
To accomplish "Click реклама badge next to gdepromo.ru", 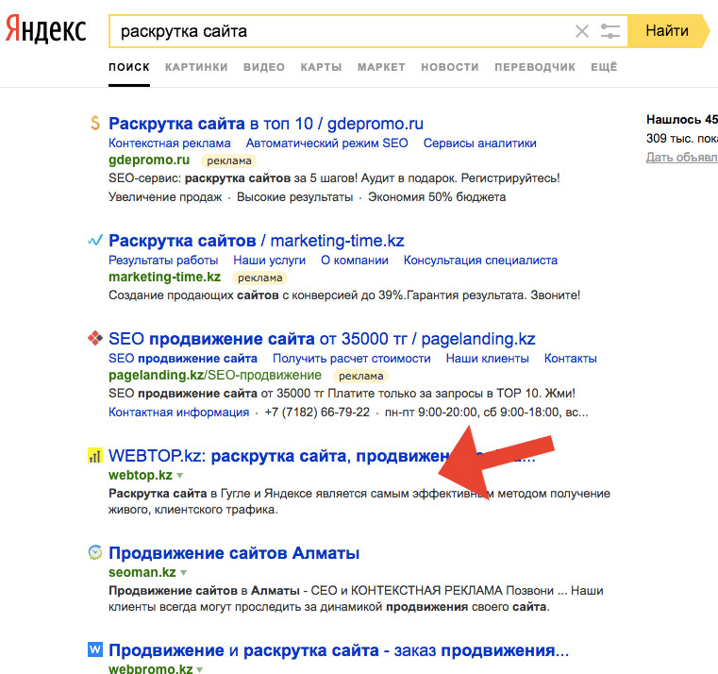I will click(229, 160).
